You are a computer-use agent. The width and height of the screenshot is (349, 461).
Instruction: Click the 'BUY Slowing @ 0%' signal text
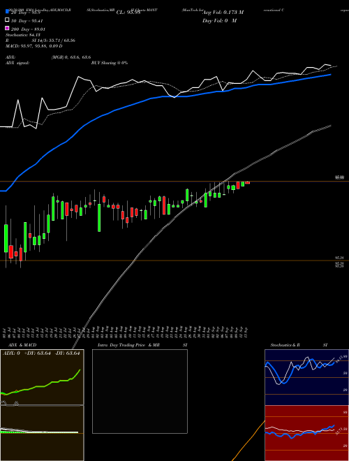tap(110, 63)
